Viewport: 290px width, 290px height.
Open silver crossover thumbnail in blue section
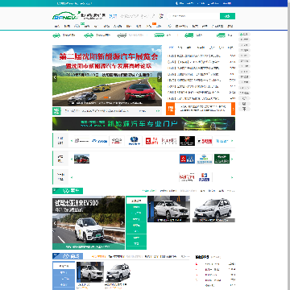pos(118,271)
